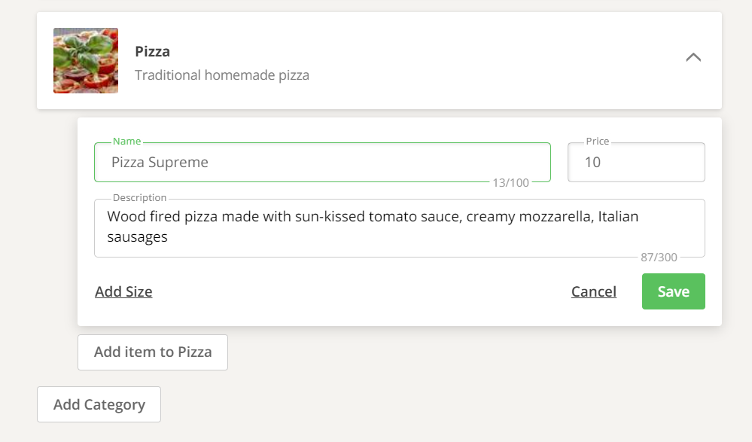This screenshot has width=752, height=442.
Task: Click the 'Traditional homemade pizza' subtitle
Action: pos(222,75)
